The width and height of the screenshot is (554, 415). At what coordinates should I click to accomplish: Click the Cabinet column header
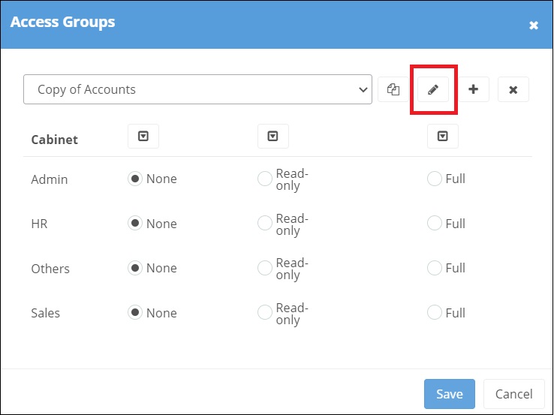[54, 140]
